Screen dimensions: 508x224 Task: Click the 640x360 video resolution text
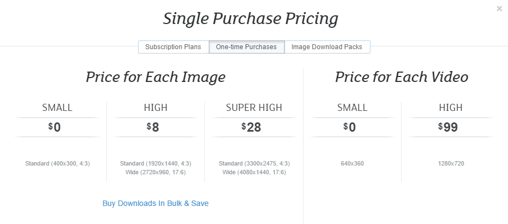(352, 163)
